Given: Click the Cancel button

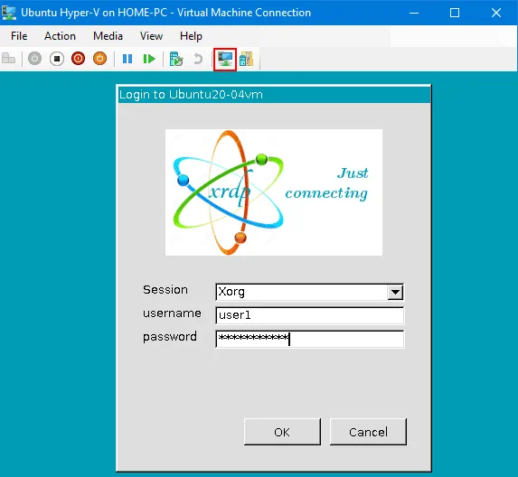Looking at the screenshot, I should pos(368,432).
